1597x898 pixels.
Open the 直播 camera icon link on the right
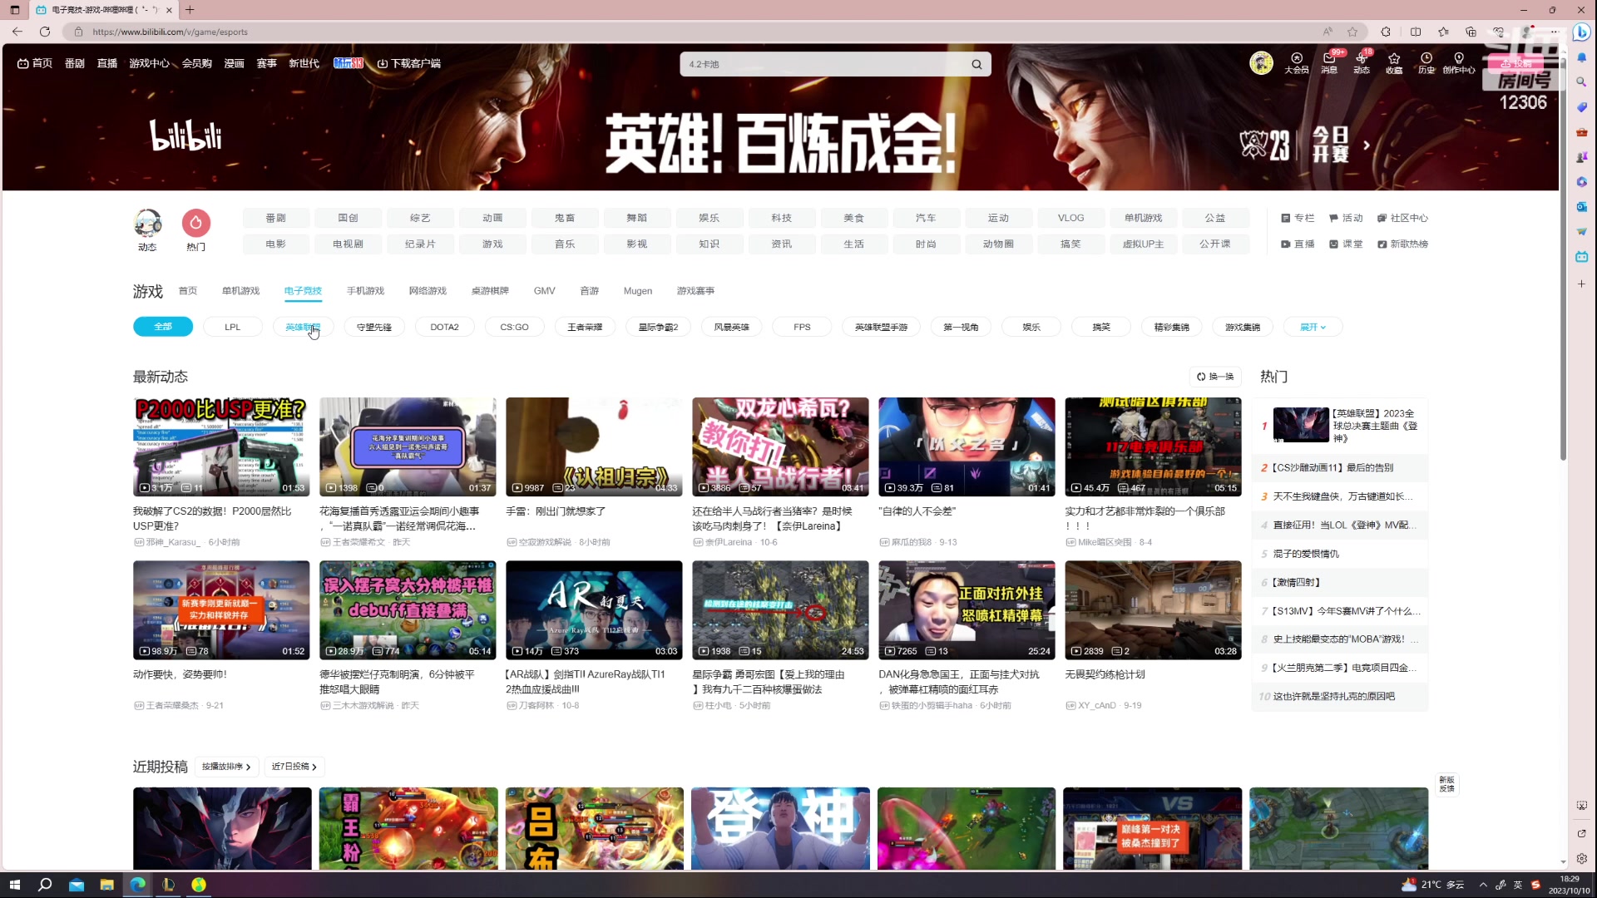coord(1298,244)
